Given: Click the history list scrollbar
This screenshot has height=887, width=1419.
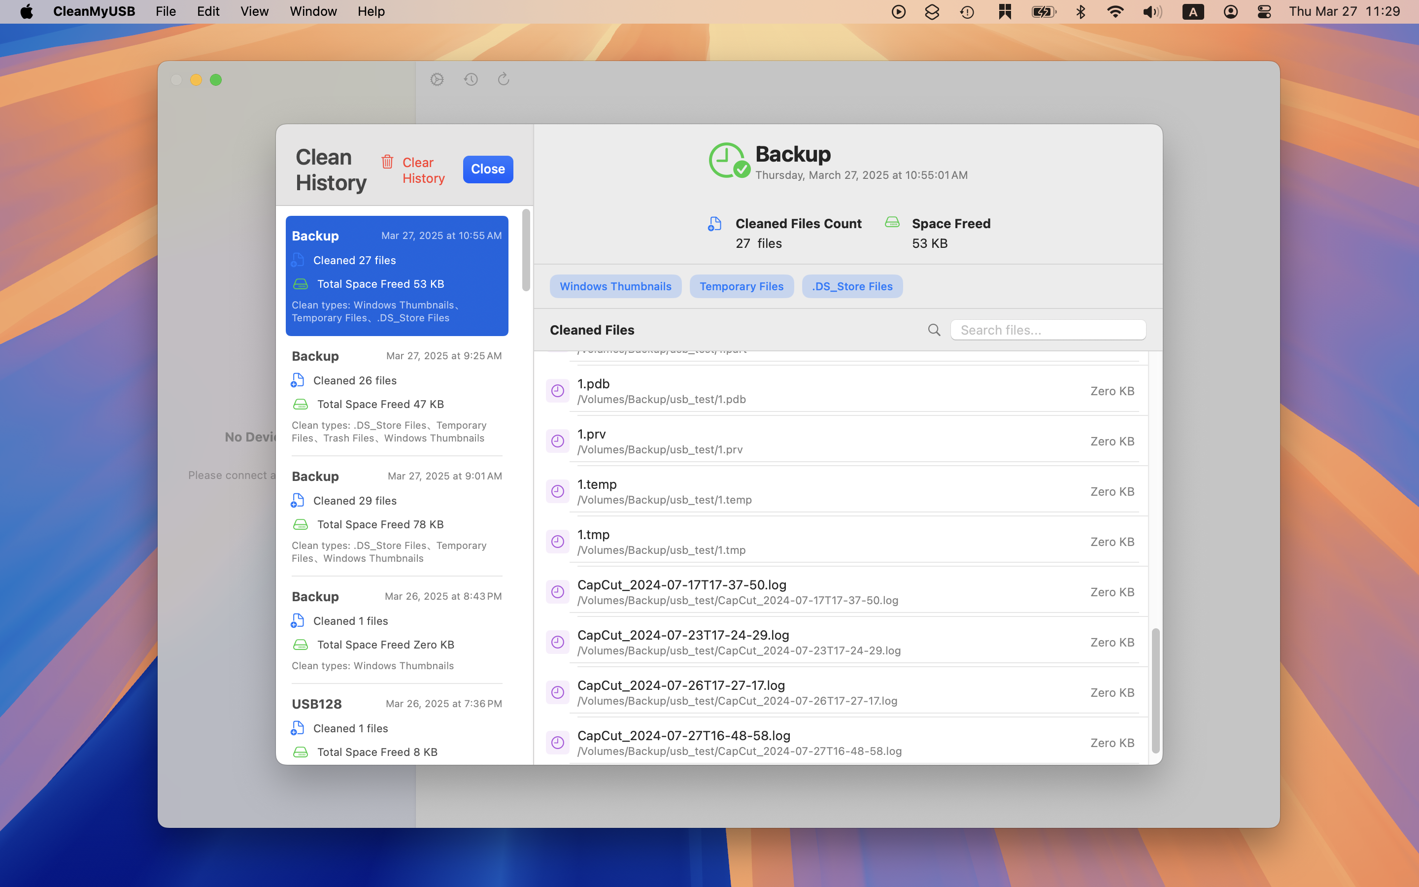Looking at the screenshot, I should (x=526, y=250).
